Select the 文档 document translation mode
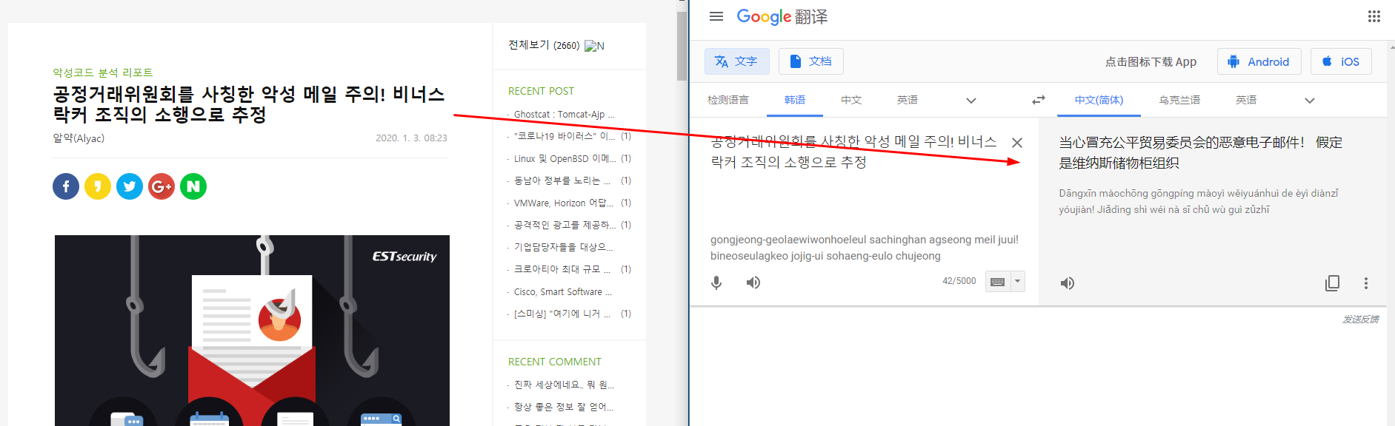The image size is (1395, 426). pyautogui.click(x=811, y=61)
